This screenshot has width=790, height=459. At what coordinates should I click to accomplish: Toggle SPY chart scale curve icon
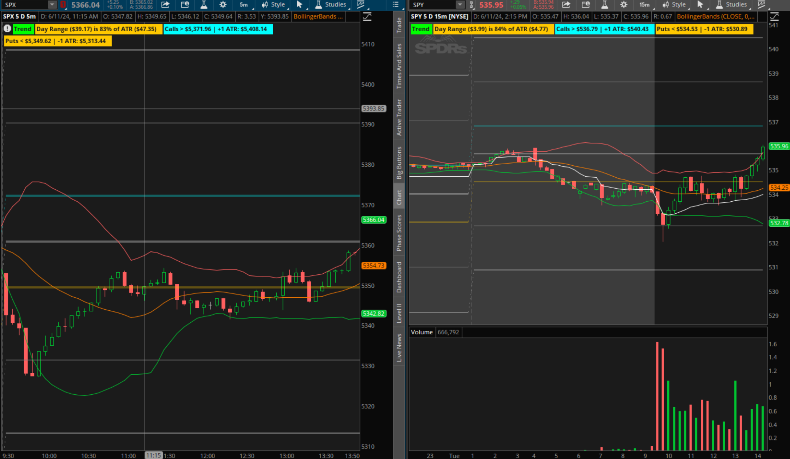pyautogui.click(x=774, y=16)
